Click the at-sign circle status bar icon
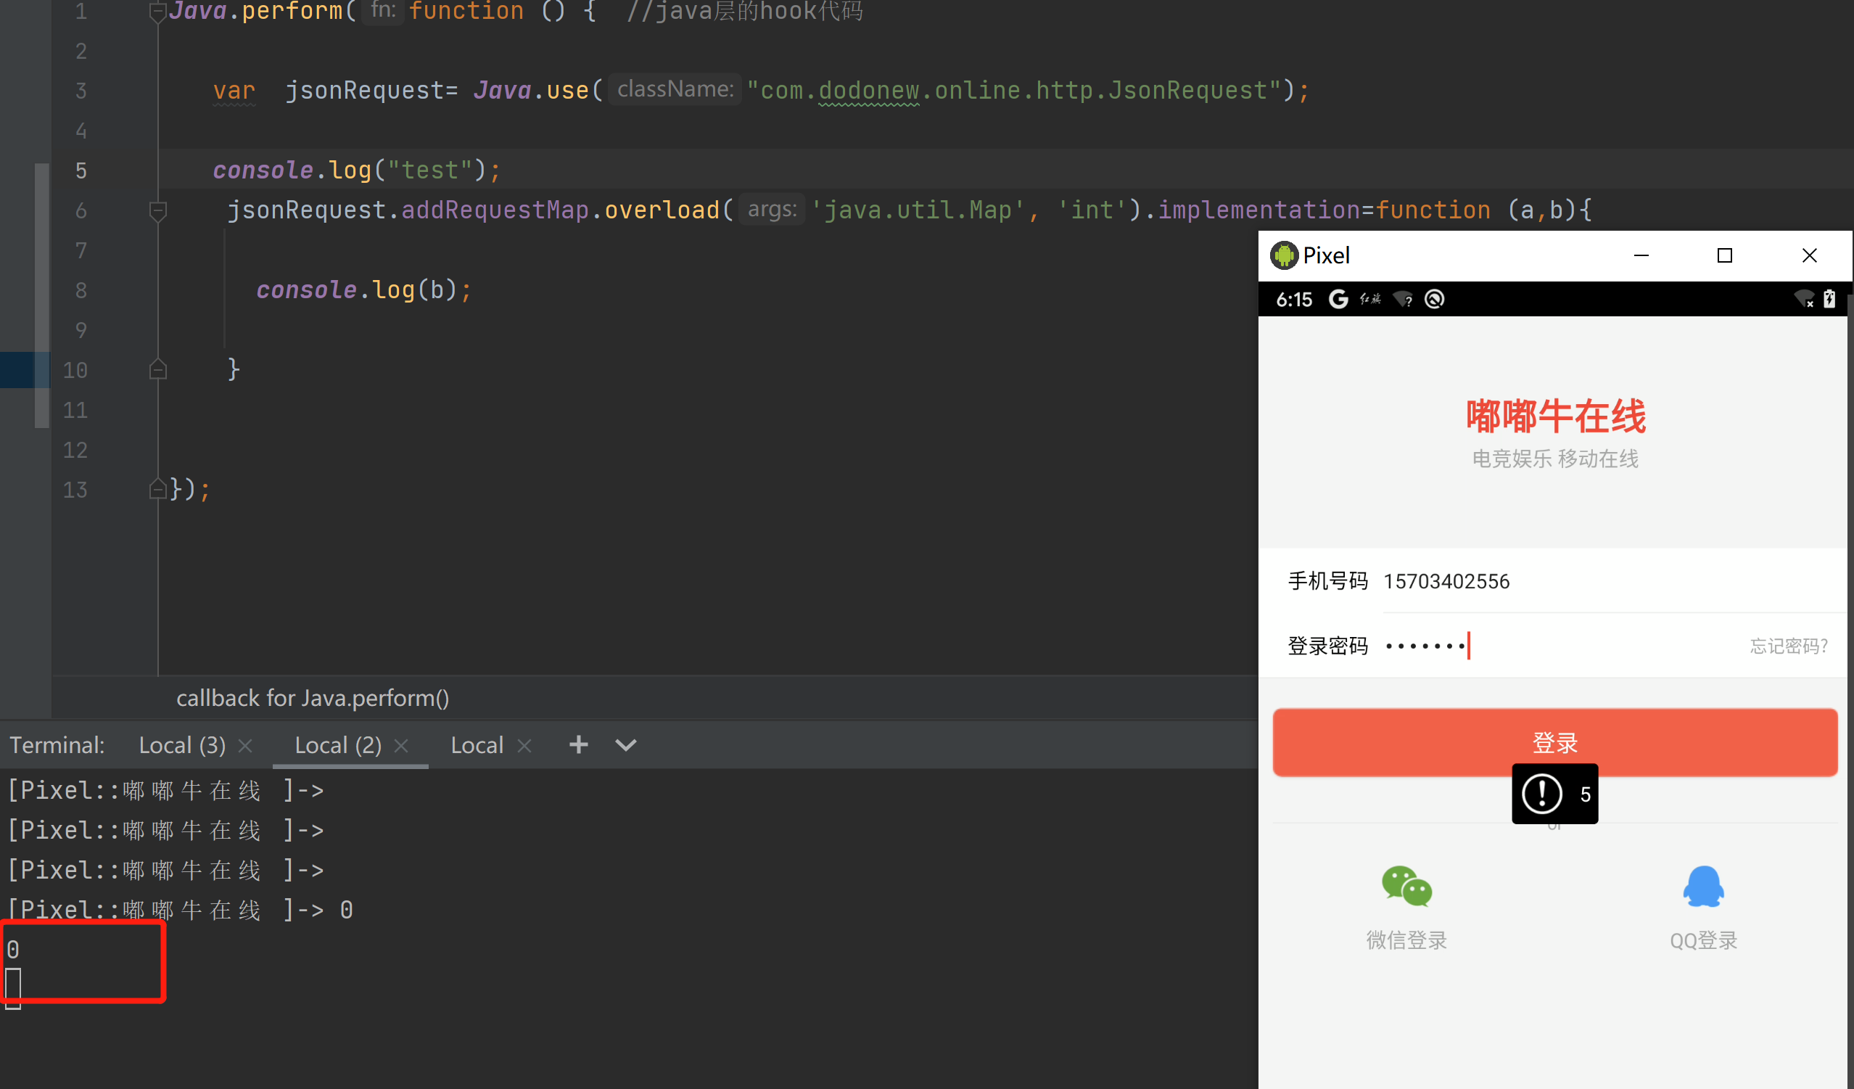This screenshot has height=1089, width=1854. (1434, 299)
